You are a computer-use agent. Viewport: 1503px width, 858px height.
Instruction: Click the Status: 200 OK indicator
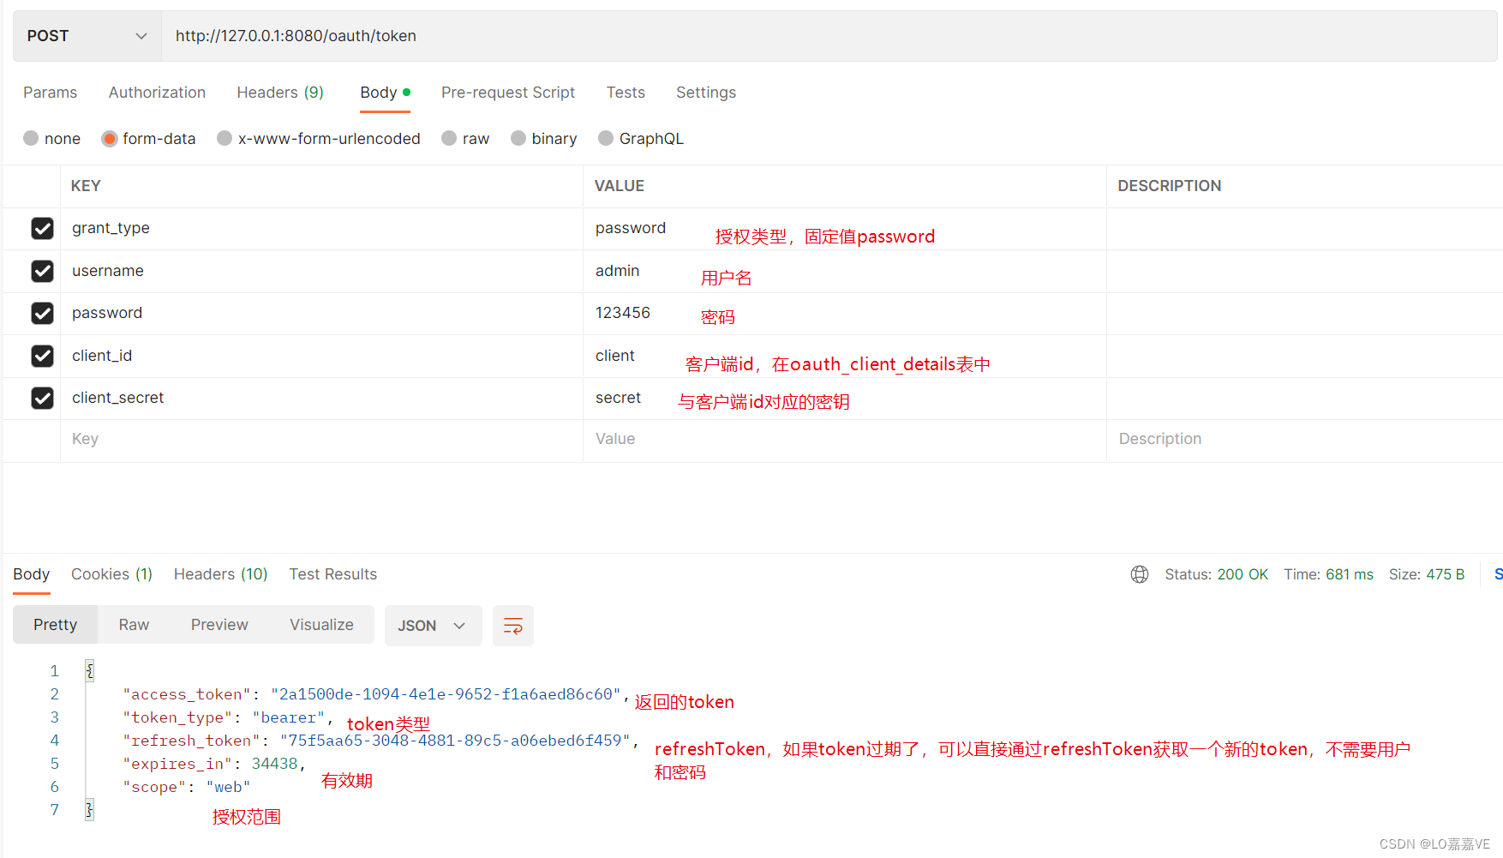click(x=1216, y=573)
